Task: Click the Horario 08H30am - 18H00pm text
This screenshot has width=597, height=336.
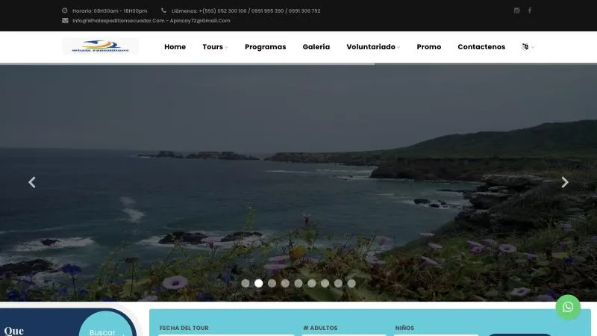Action: click(x=110, y=11)
